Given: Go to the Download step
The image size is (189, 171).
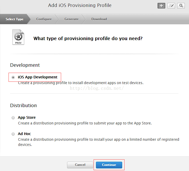Looking at the screenshot, I should click(99, 19).
